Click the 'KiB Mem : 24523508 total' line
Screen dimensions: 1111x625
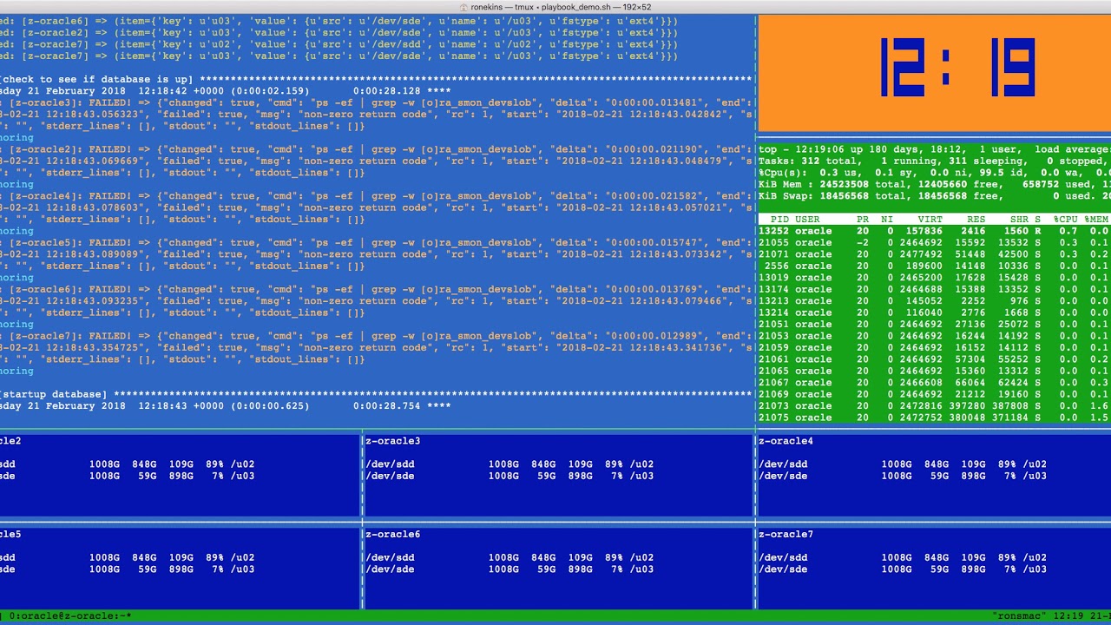935,185
